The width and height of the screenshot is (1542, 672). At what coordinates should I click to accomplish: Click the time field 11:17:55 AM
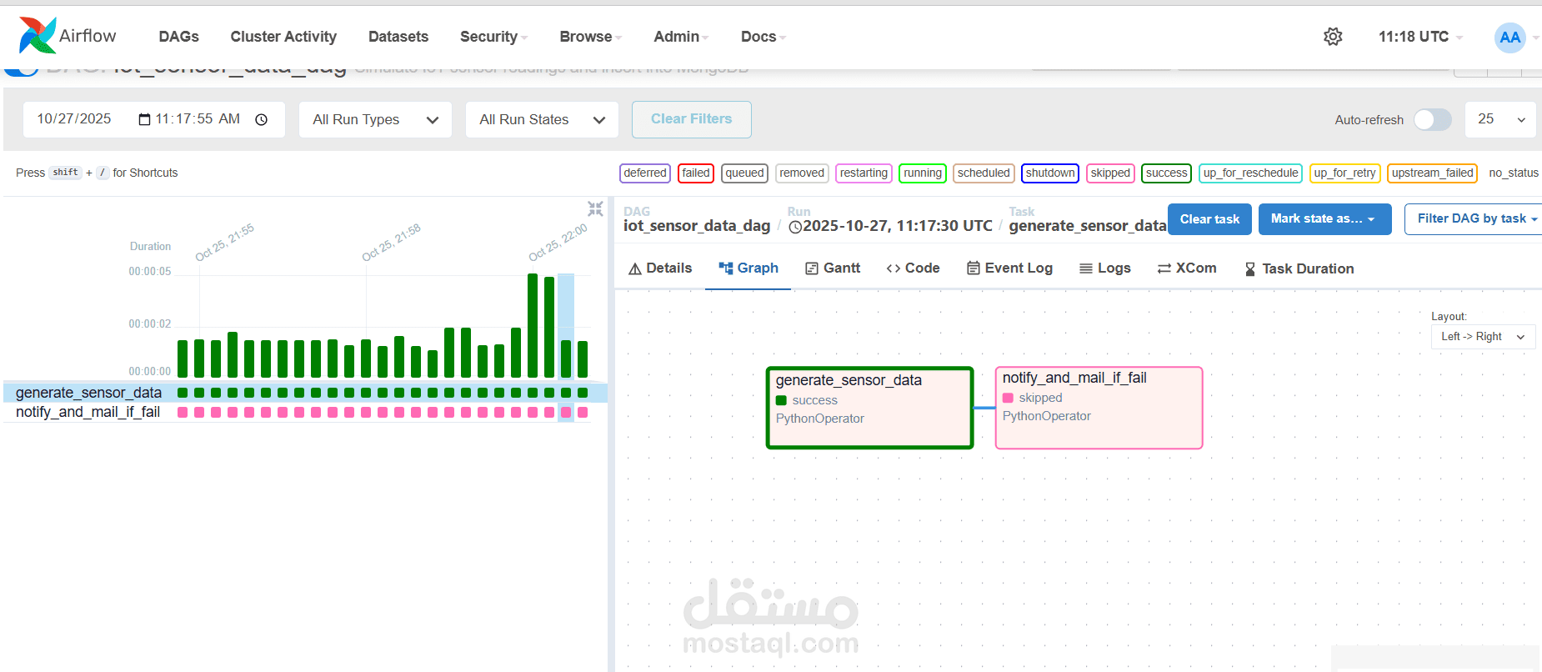(x=198, y=119)
